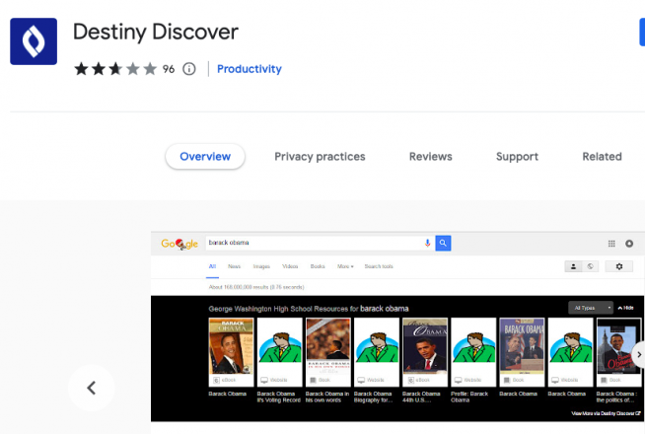Screen dimensions: 645x434
Task: Show the Related tab
Action: pyautogui.click(x=602, y=156)
